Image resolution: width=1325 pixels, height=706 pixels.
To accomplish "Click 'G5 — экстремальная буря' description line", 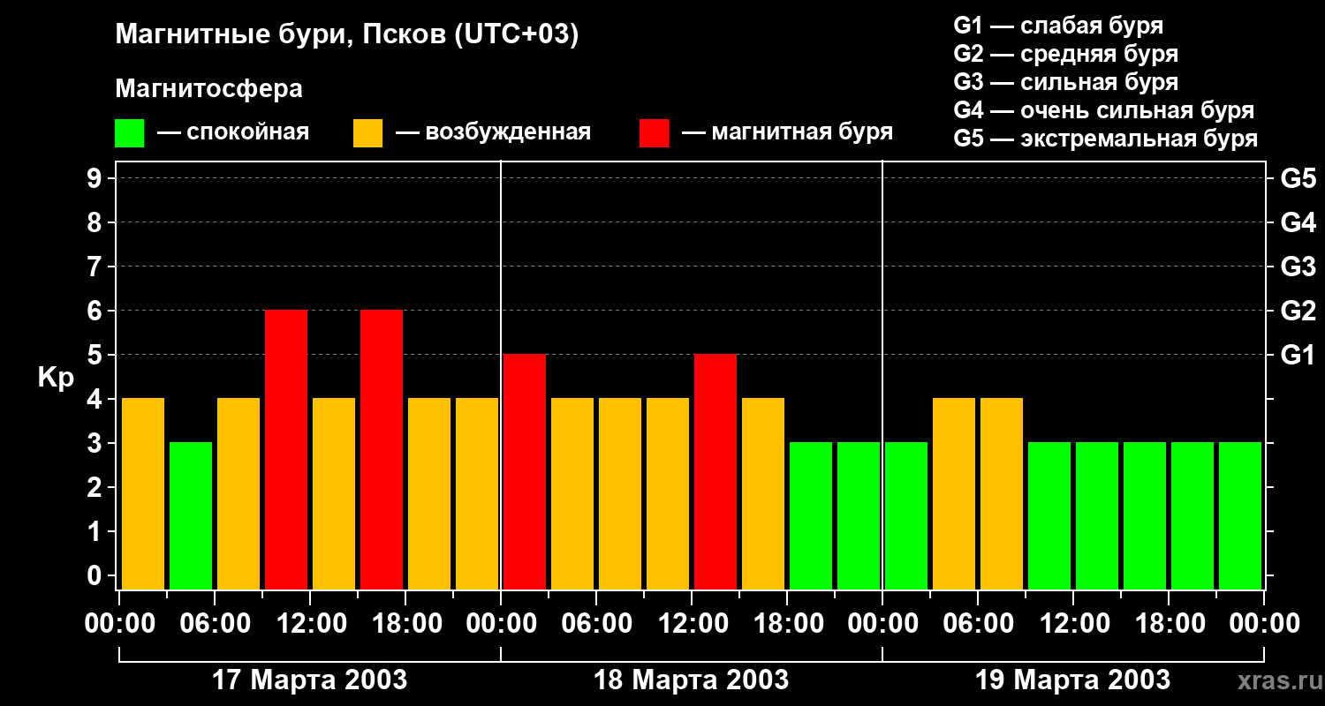I will pyautogui.click(x=1105, y=139).
